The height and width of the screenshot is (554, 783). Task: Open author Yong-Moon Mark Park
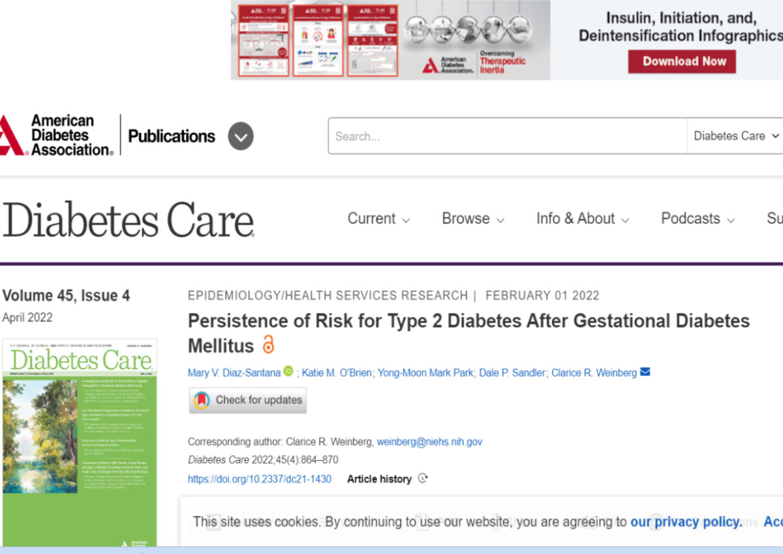pos(425,373)
